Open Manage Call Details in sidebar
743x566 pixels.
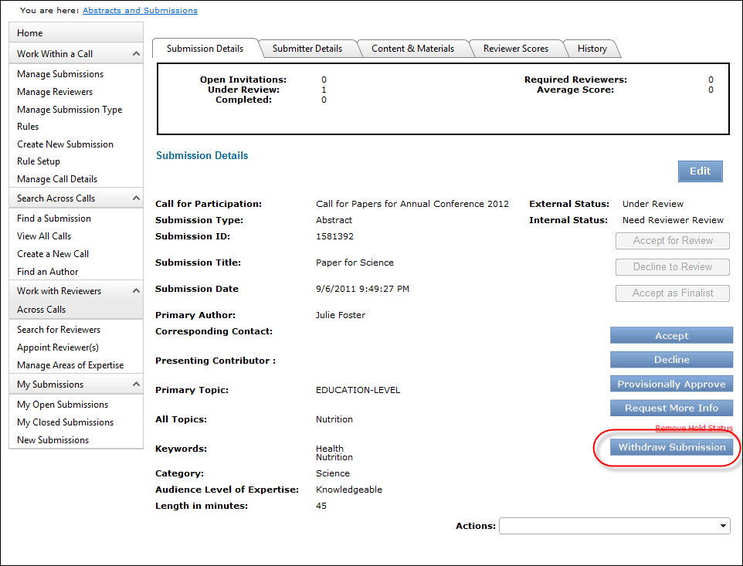(x=57, y=178)
